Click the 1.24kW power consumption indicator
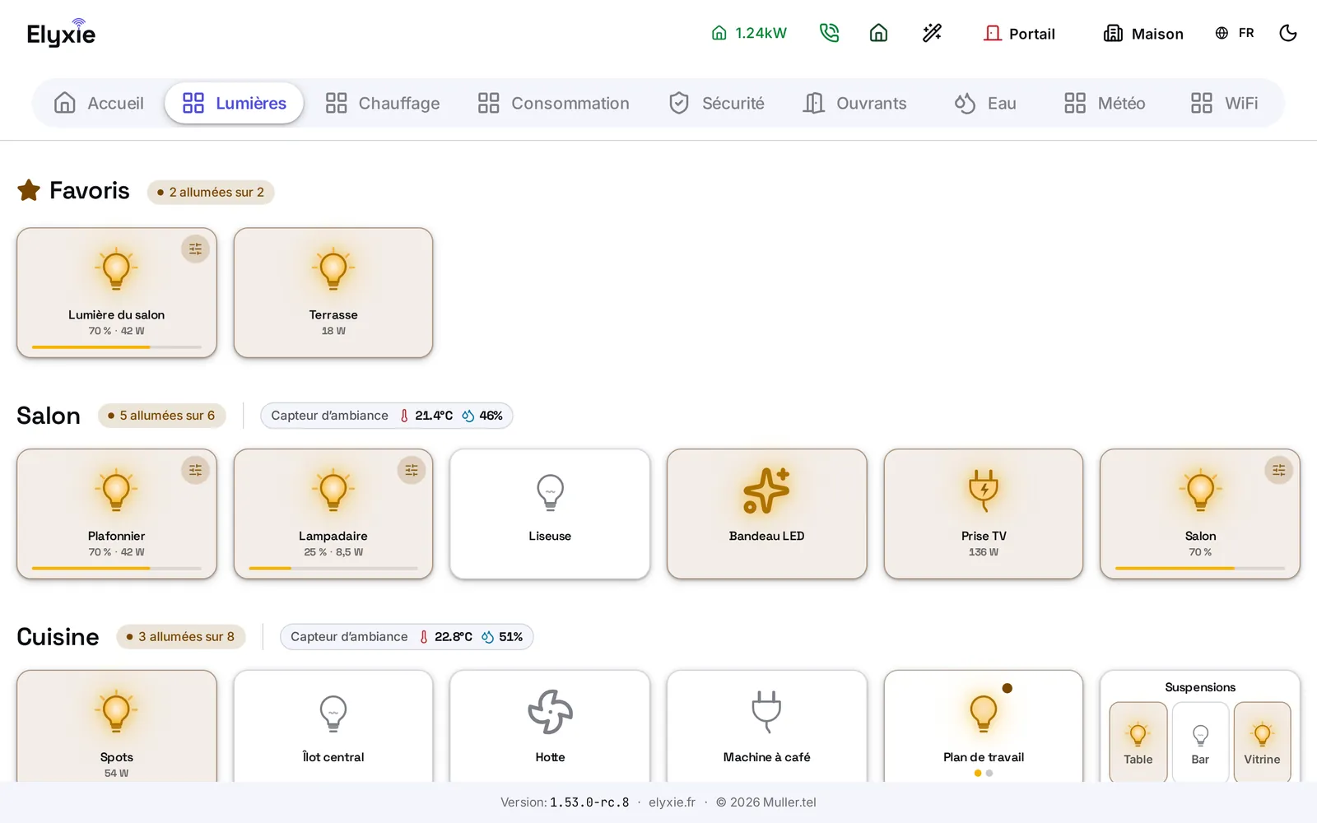This screenshot has height=823, width=1317. (749, 33)
